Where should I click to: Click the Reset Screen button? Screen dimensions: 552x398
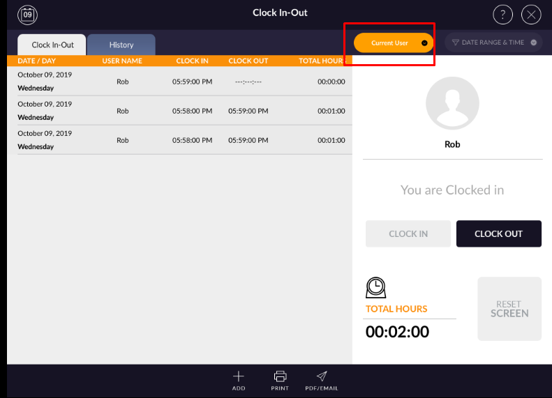pos(509,309)
